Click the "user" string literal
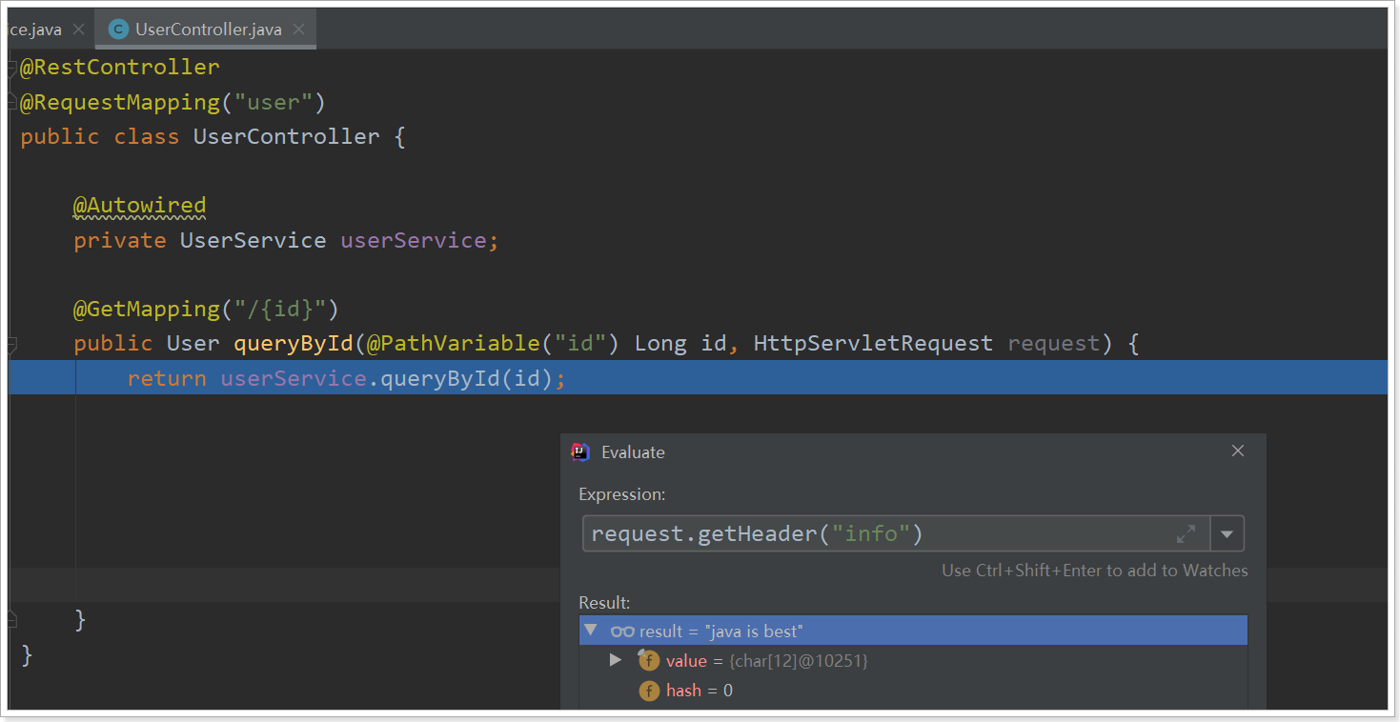The width and height of the screenshot is (1400, 722). (274, 102)
